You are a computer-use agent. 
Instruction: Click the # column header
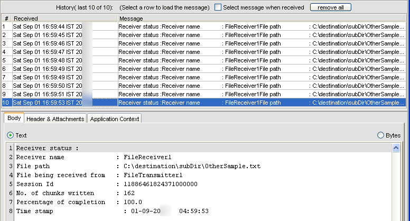coord(7,19)
